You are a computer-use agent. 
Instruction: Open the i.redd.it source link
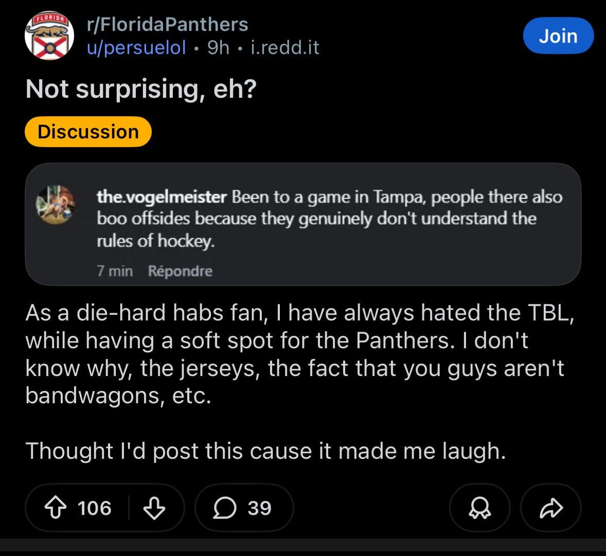pyautogui.click(x=284, y=47)
